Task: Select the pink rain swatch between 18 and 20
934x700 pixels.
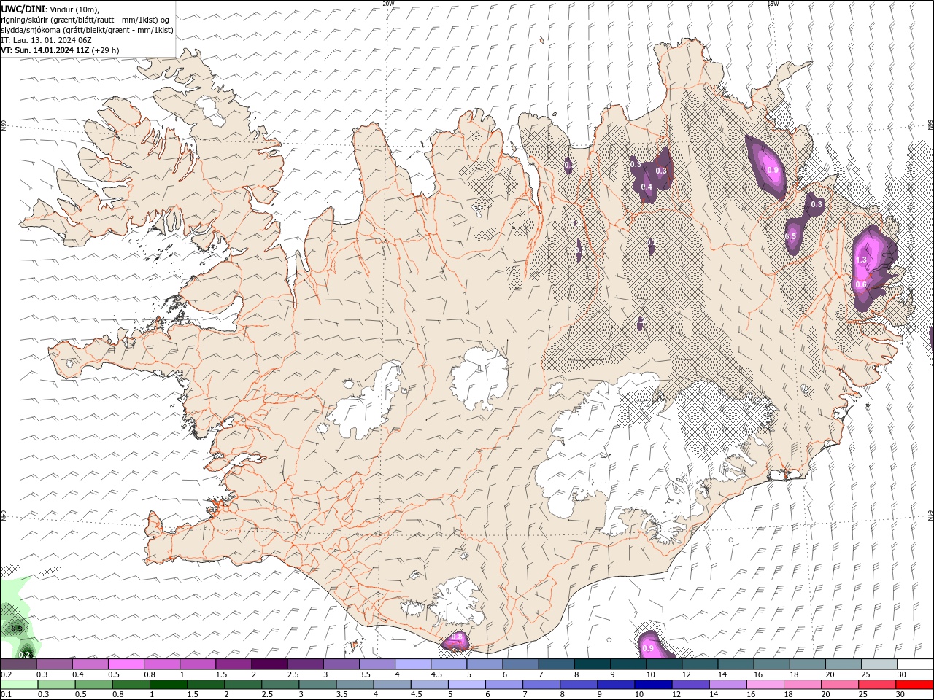Action: click(802, 685)
